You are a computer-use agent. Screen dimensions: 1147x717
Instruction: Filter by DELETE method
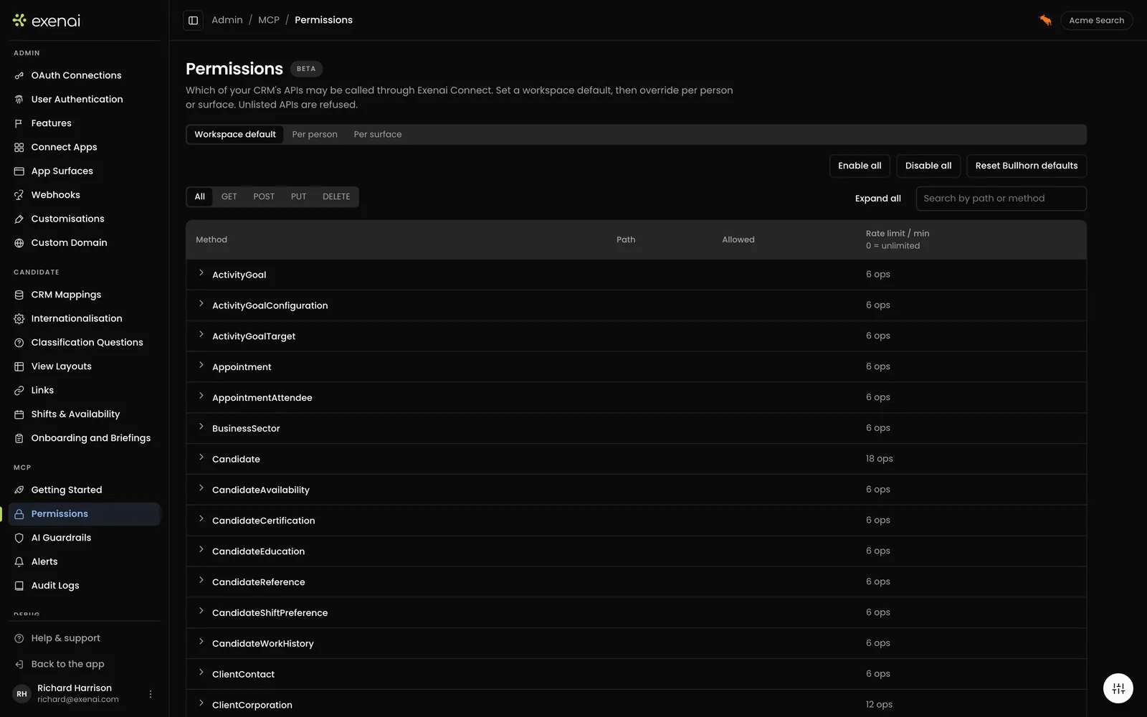[x=336, y=196]
